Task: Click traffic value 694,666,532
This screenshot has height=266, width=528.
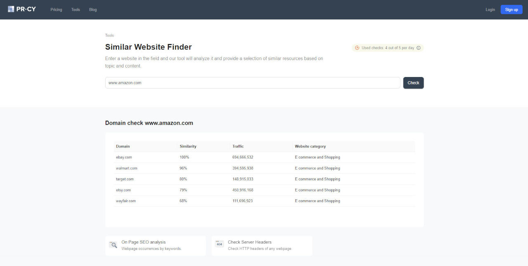Action: pos(243,157)
